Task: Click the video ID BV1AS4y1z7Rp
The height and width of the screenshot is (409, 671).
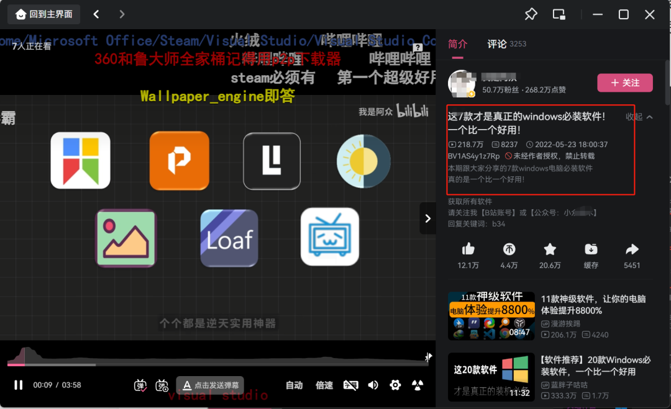Action: pyautogui.click(x=473, y=156)
